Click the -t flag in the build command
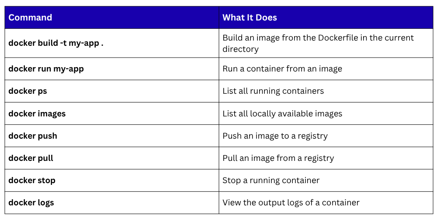 [x=63, y=43]
